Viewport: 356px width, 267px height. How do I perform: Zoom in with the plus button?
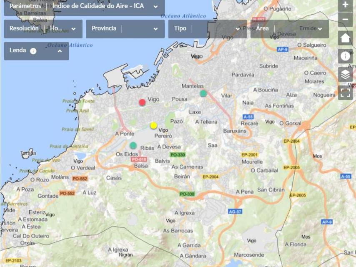[x=345, y=5]
